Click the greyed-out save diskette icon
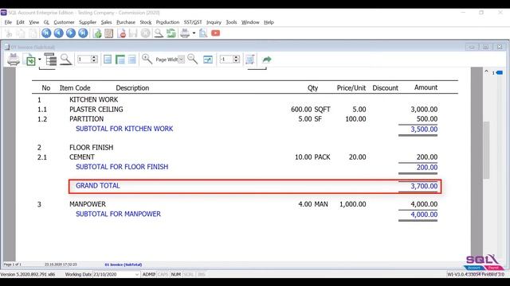Image resolution: width=510 pixels, height=286 pixels. click(x=133, y=33)
